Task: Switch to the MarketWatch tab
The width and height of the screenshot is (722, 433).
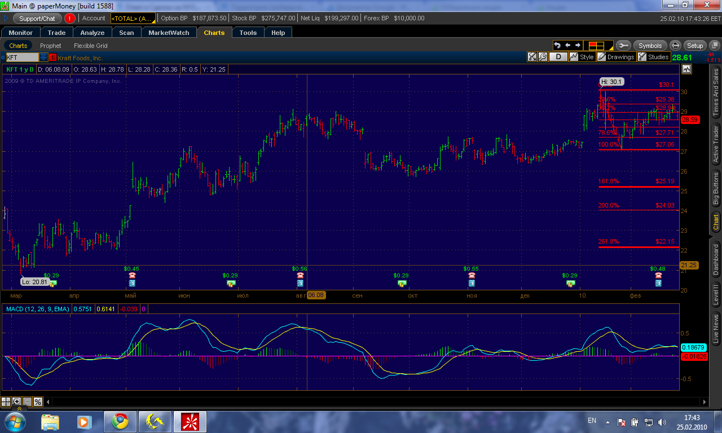Action: click(x=169, y=33)
